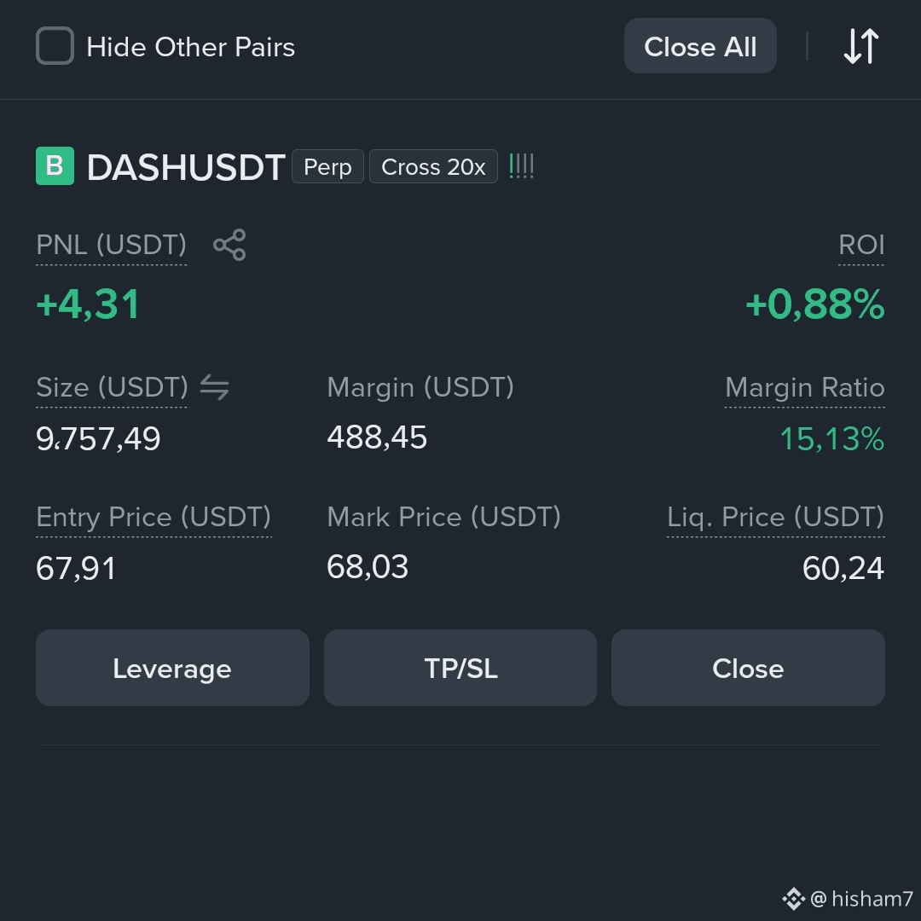Toggle size unit with swap arrows icon

click(x=214, y=388)
